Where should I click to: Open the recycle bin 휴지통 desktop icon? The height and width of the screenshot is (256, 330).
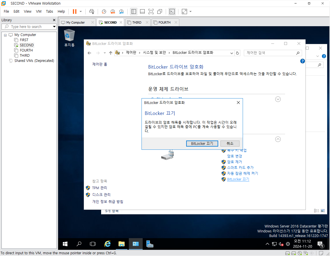(x=69, y=38)
